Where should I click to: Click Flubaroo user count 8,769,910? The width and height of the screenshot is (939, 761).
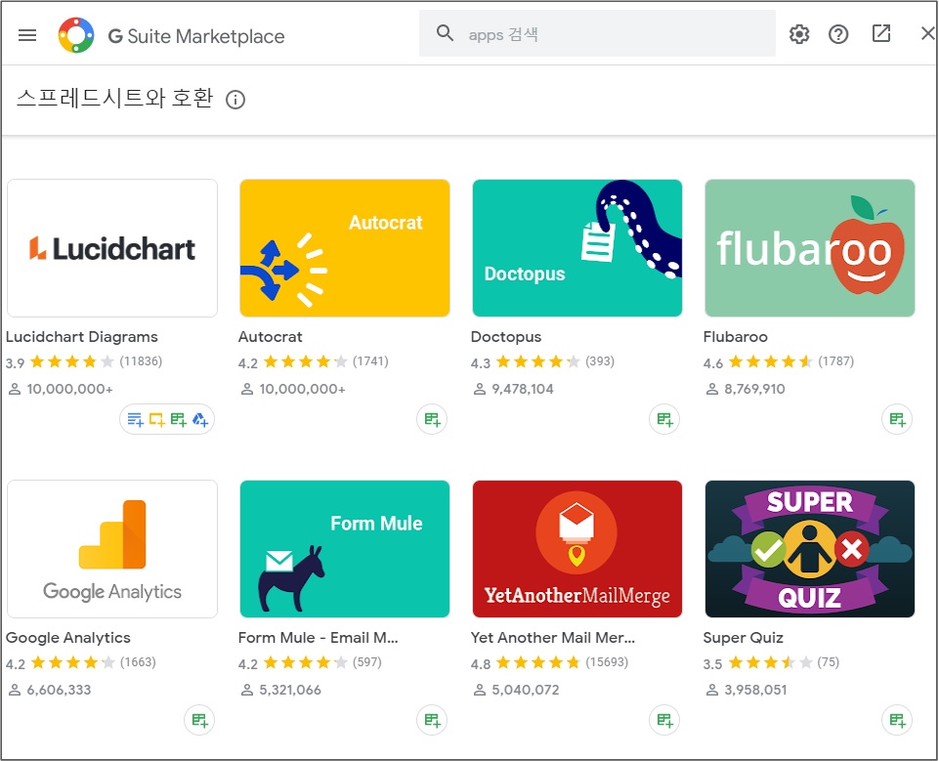[754, 389]
